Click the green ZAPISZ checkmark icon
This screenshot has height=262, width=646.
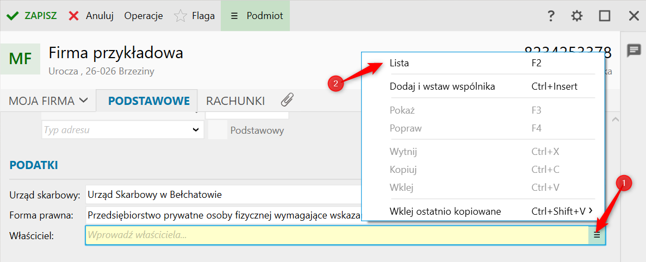tap(13, 16)
